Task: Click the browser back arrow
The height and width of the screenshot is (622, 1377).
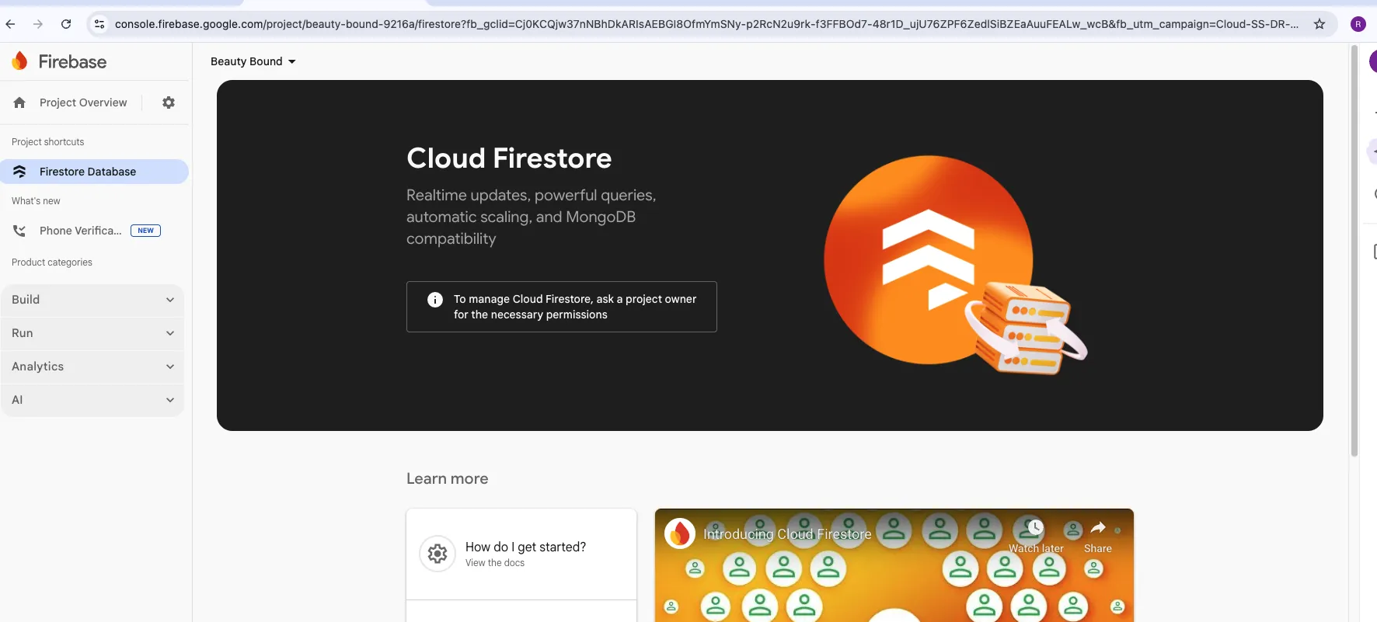Action: coord(10,24)
